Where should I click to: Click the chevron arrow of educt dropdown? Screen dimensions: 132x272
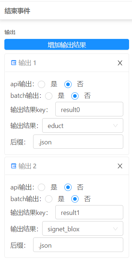point(115,125)
